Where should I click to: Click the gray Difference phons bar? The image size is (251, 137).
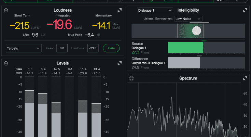tap(184, 62)
